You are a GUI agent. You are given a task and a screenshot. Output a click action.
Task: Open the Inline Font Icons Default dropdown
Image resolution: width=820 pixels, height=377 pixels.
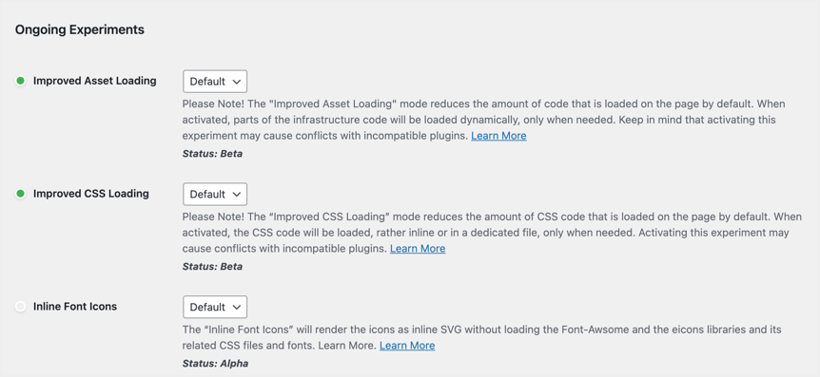(x=215, y=307)
